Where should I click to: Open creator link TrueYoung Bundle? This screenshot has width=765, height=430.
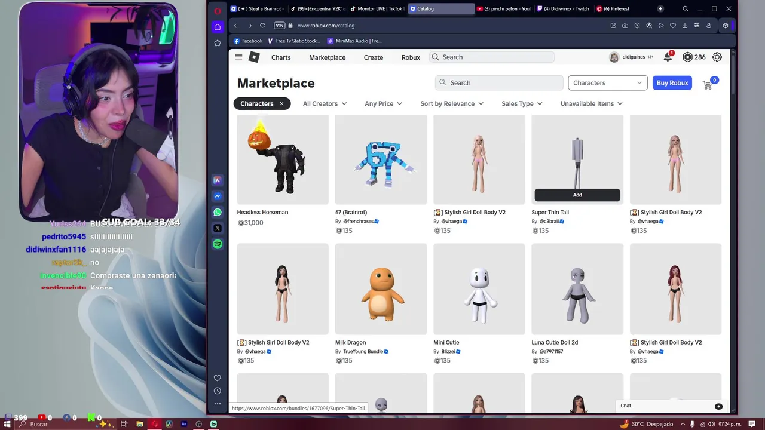click(363, 352)
